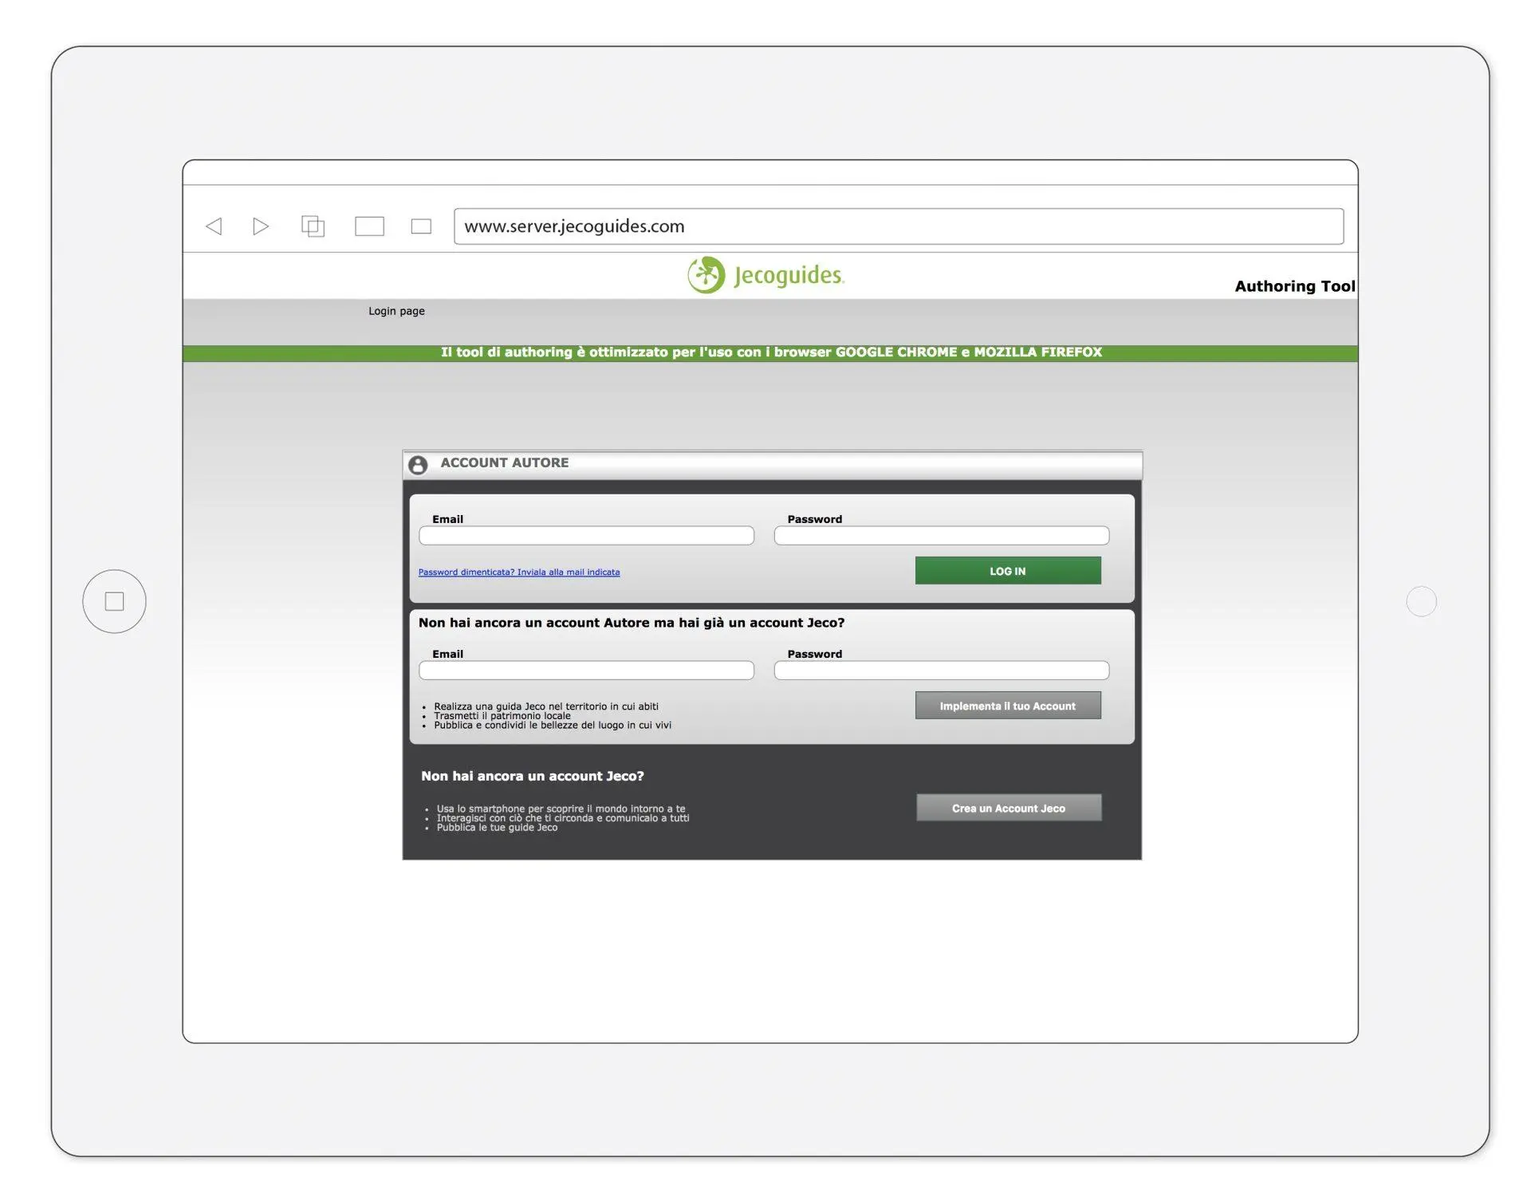Click the overlapping windows tabs icon
The image size is (1531, 1204).
[x=313, y=226]
